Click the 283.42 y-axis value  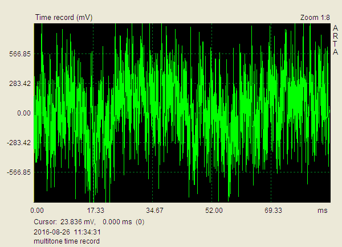click(20, 84)
